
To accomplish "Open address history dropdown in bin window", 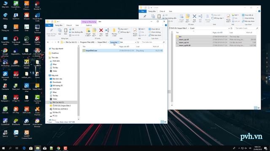I will (135, 42).
